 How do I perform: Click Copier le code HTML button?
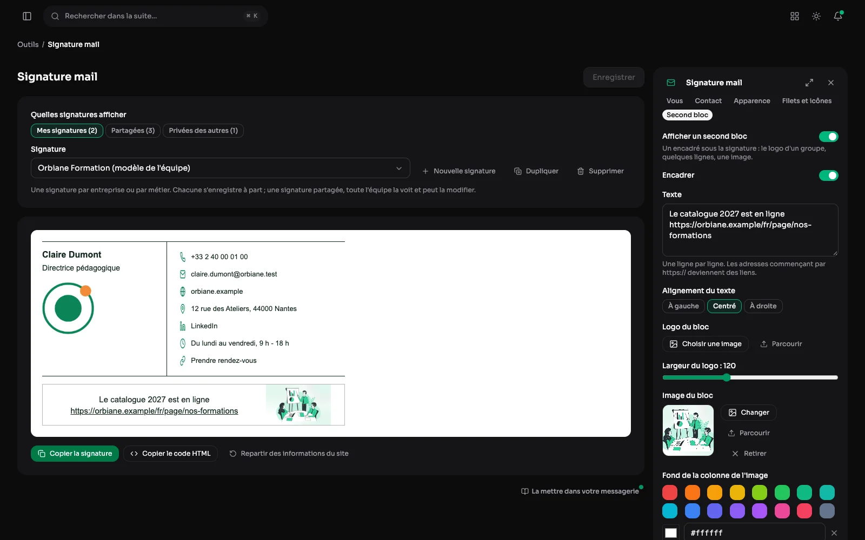coord(170,454)
